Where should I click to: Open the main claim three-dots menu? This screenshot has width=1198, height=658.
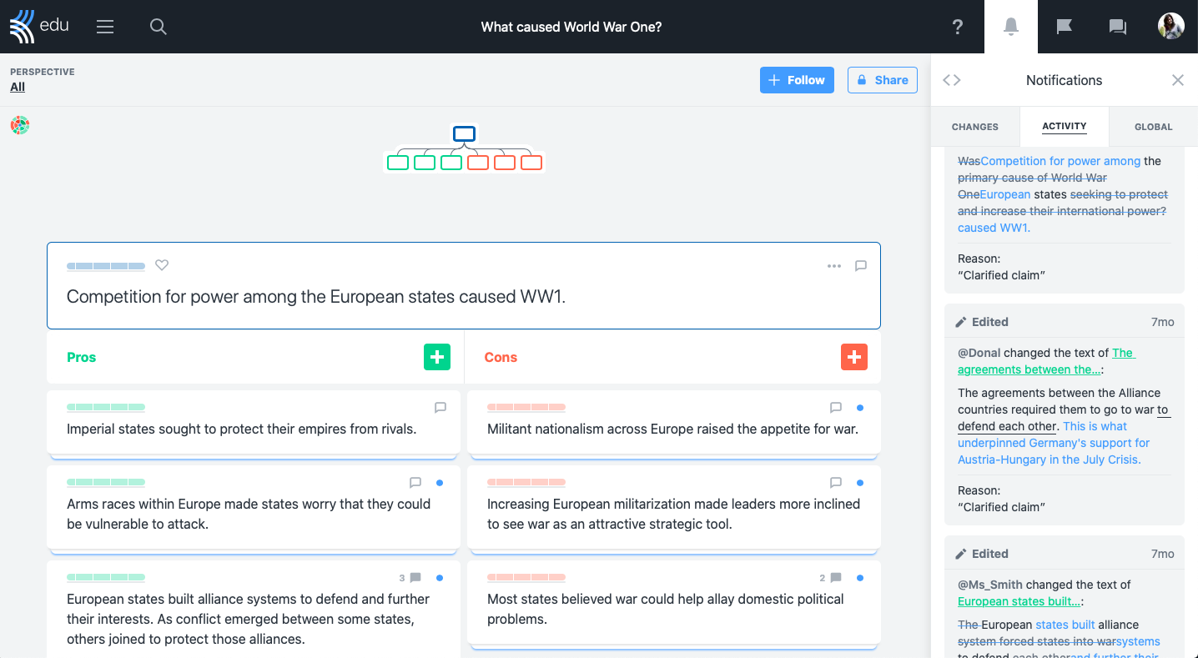click(834, 266)
